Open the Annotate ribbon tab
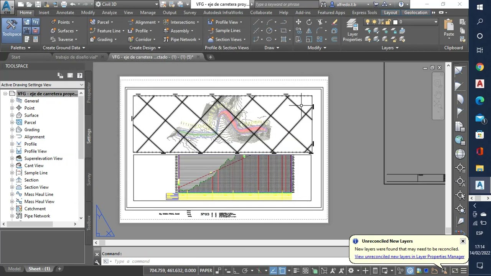This screenshot has width=491, height=276. click(x=65, y=13)
